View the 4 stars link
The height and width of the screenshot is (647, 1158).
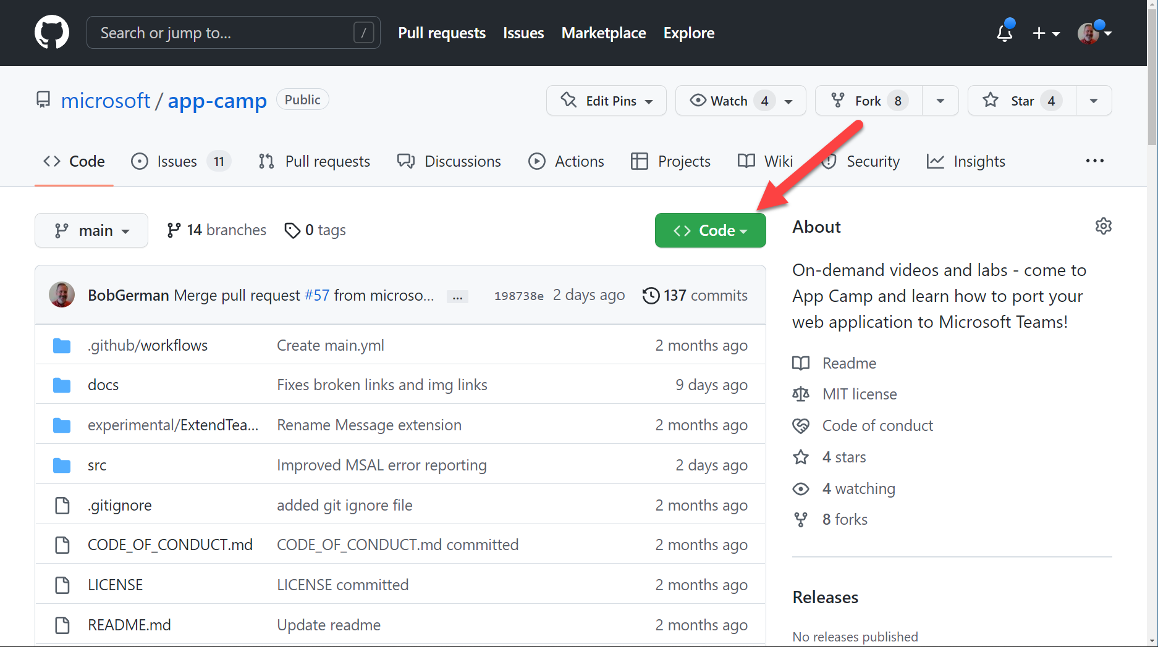829,457
